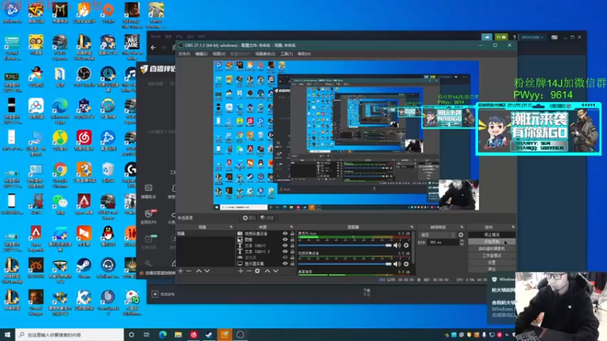Viewport: 607px width, 341px height.
Task: Start the virtual camera
Action: pos(492,249)
